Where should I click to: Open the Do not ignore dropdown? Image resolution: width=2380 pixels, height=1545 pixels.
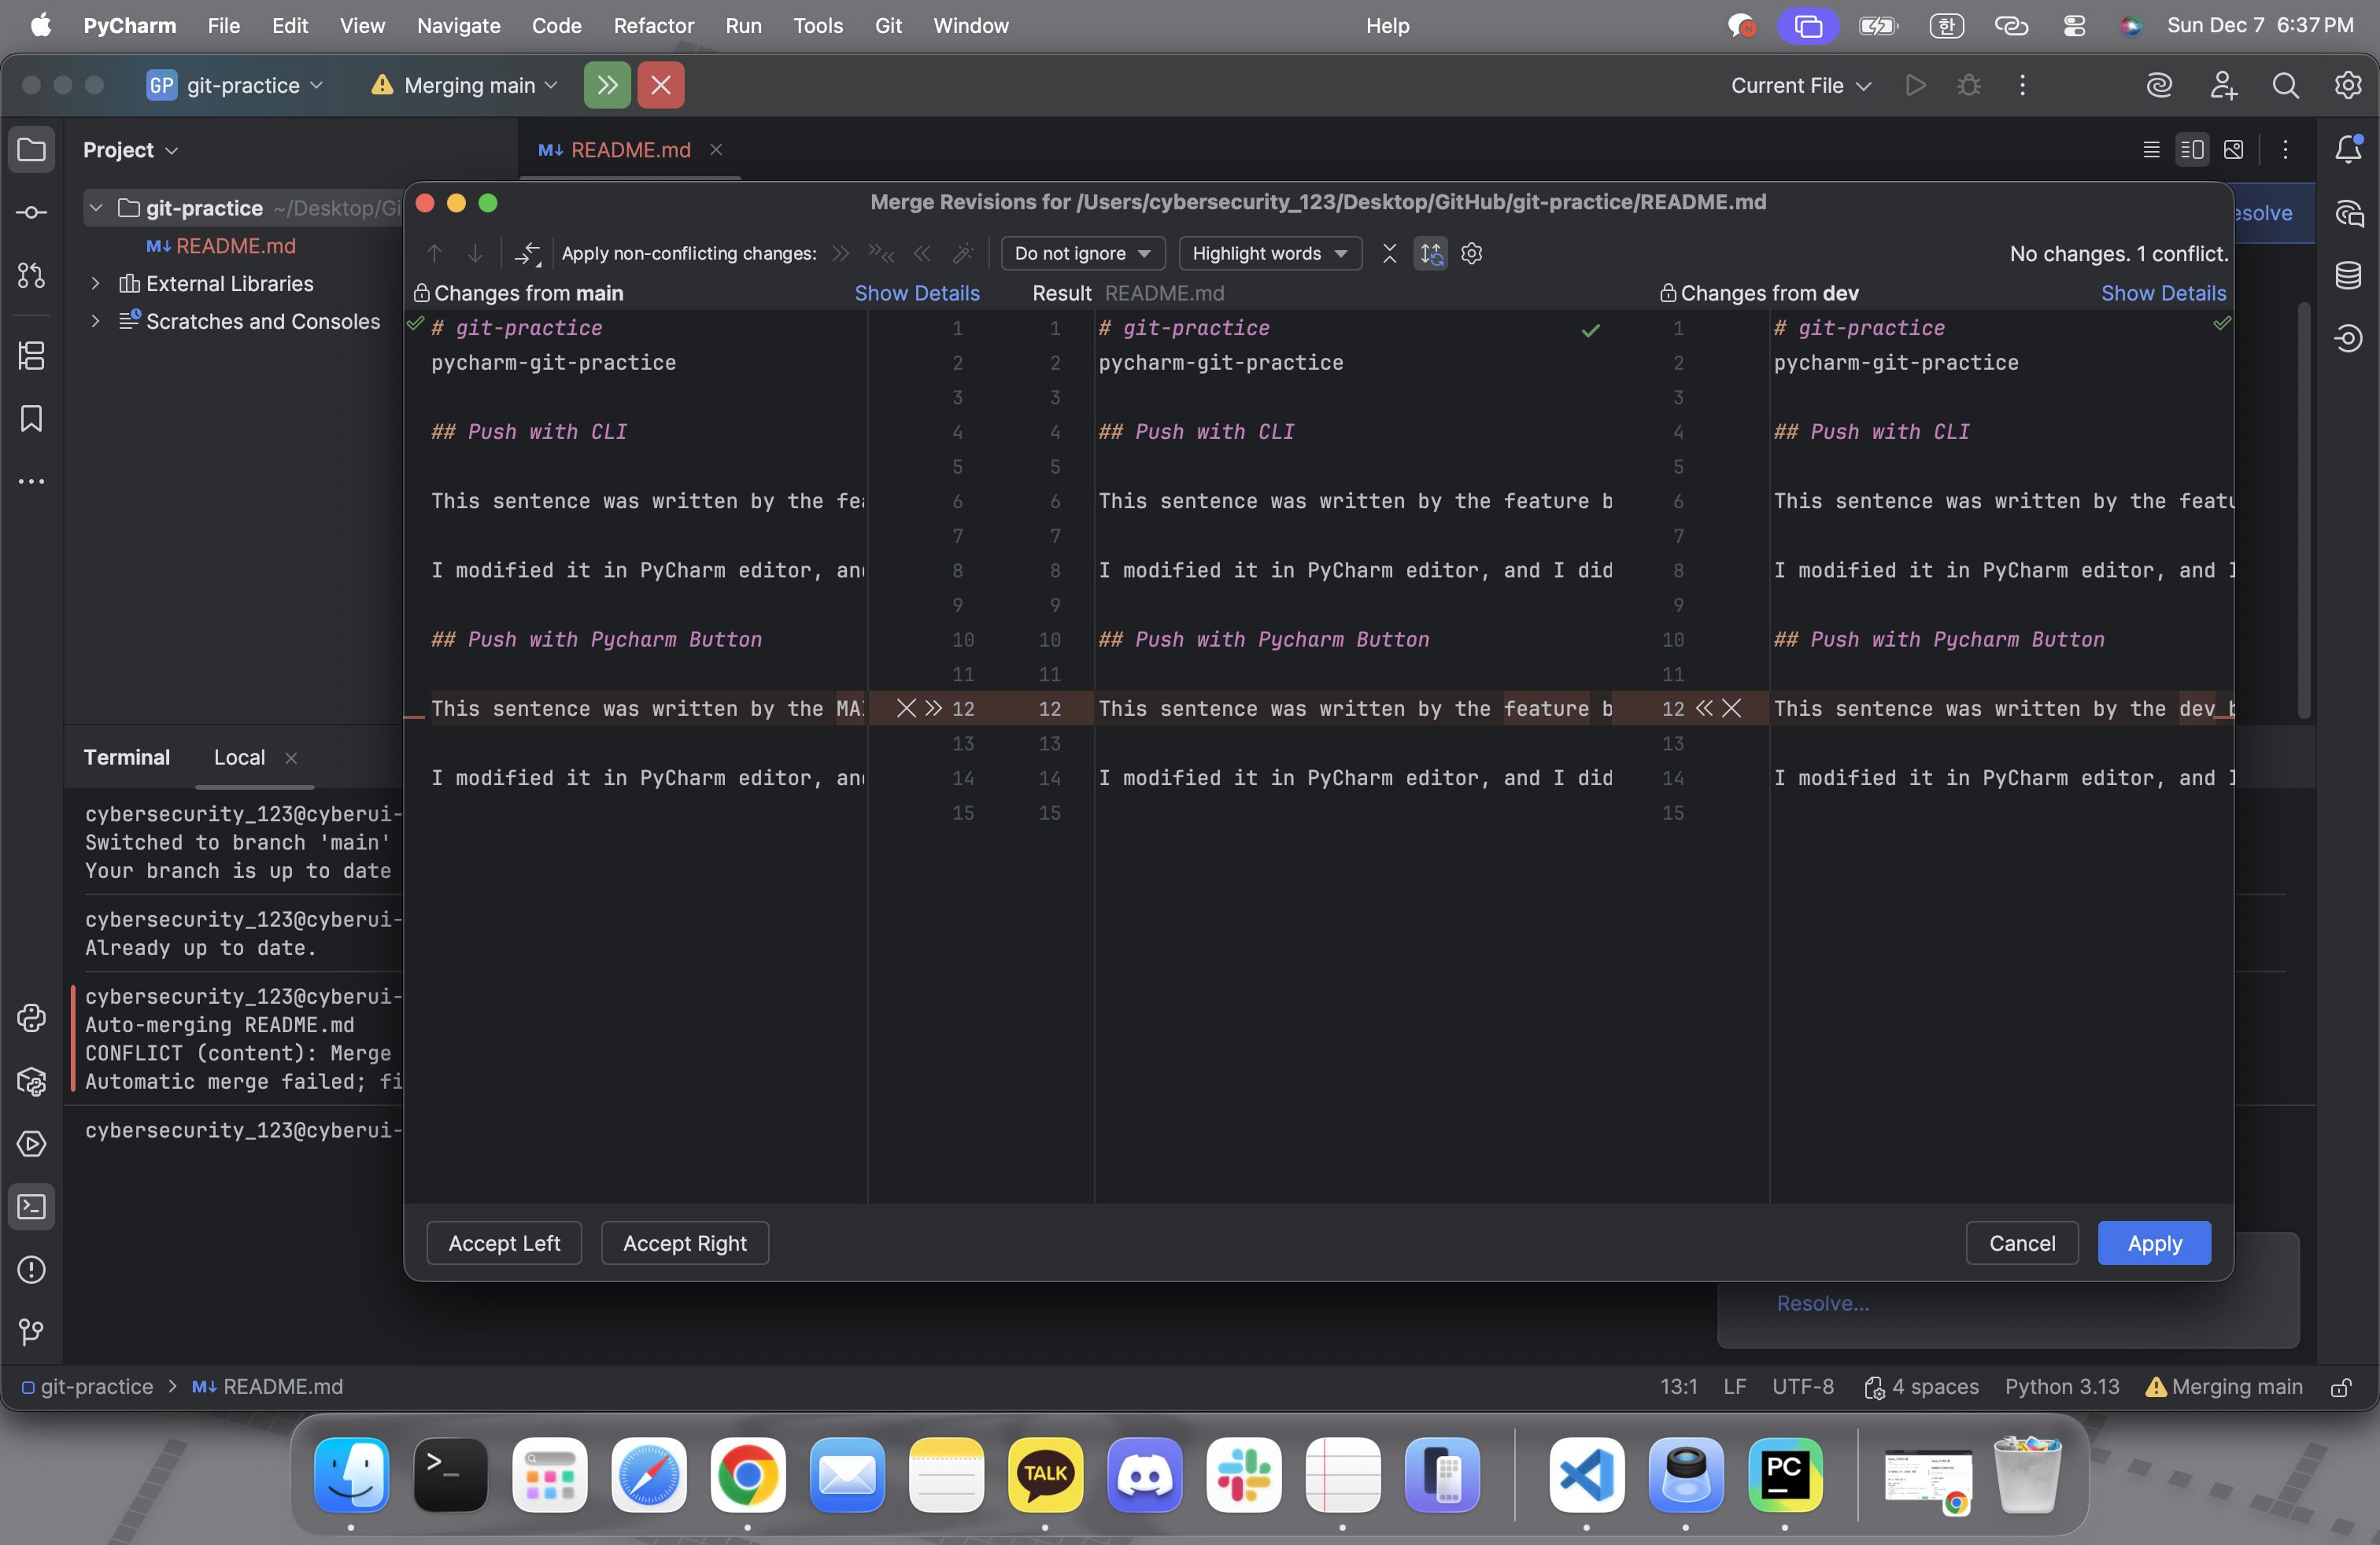[x=1083, y=254]
